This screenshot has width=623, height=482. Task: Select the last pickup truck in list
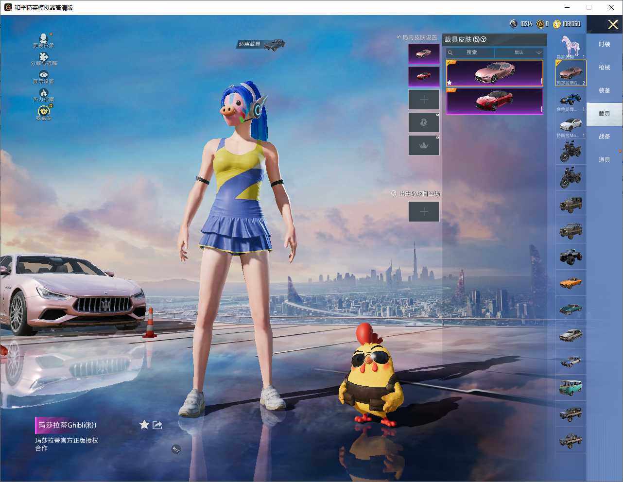point(571,440)
